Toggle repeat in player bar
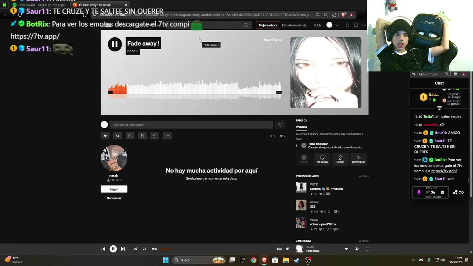Screen dimensions: 473x266 pyautogui.click(x=144, y=249)
